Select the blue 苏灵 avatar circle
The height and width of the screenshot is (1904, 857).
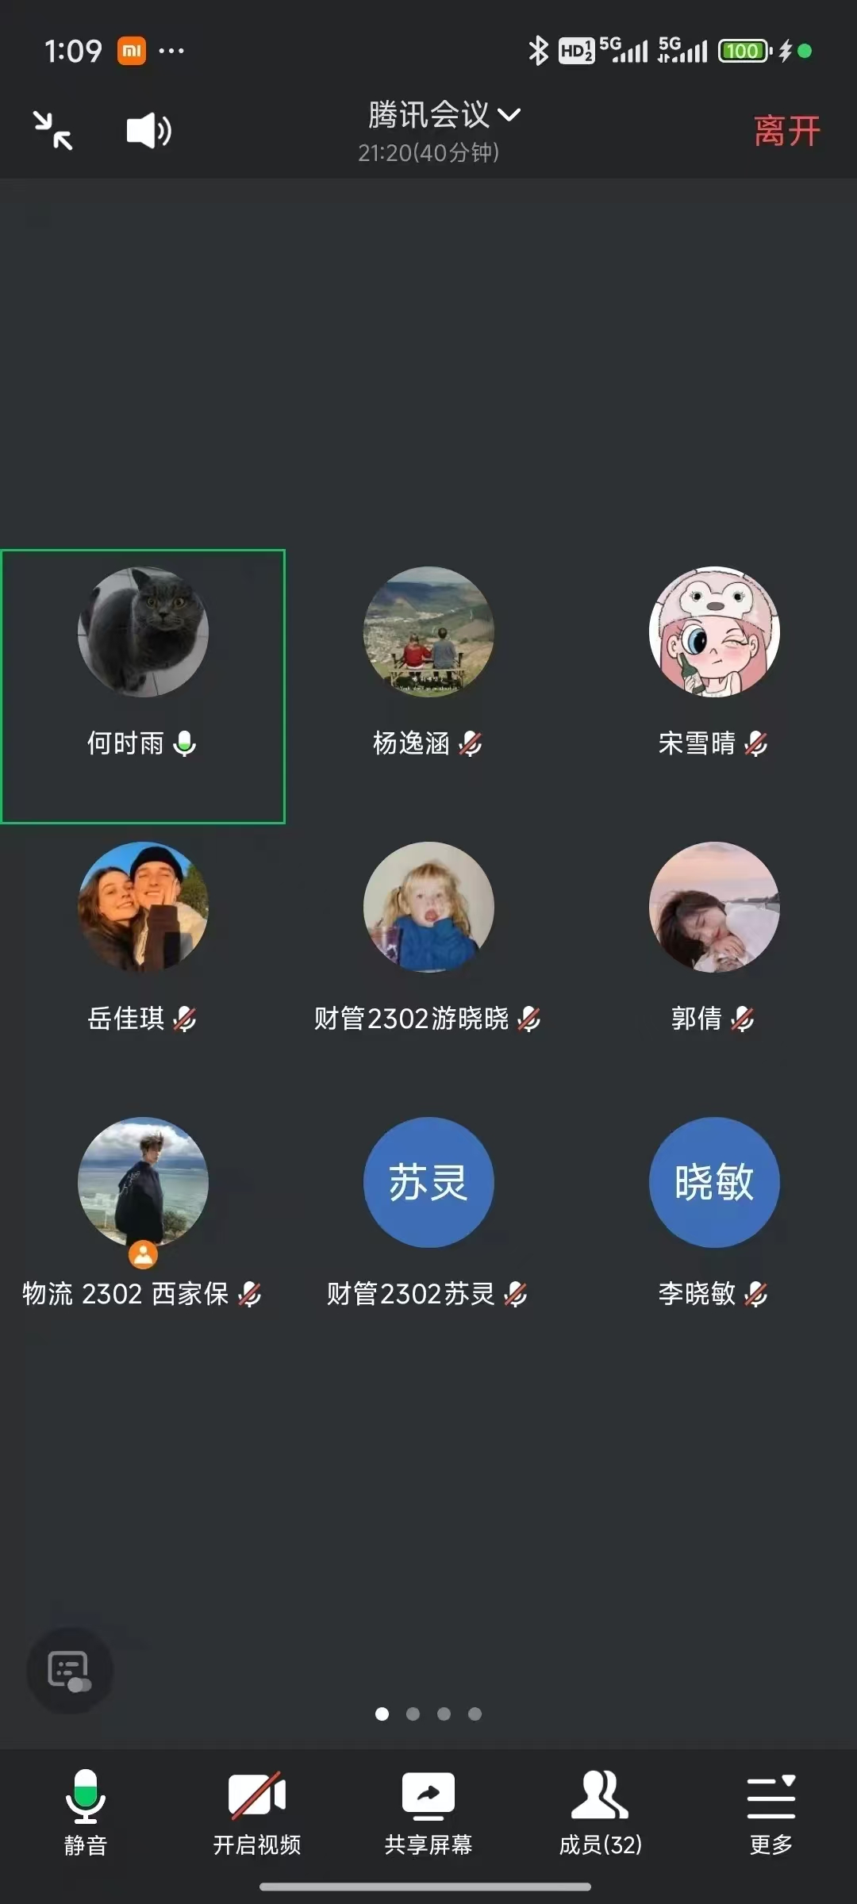pos(428,1182)
